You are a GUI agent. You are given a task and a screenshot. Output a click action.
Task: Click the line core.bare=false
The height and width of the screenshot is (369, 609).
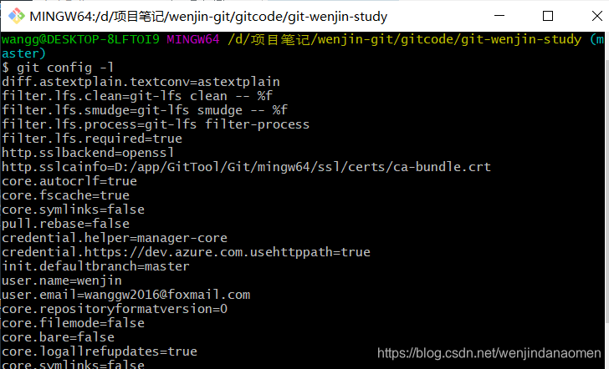58,337
